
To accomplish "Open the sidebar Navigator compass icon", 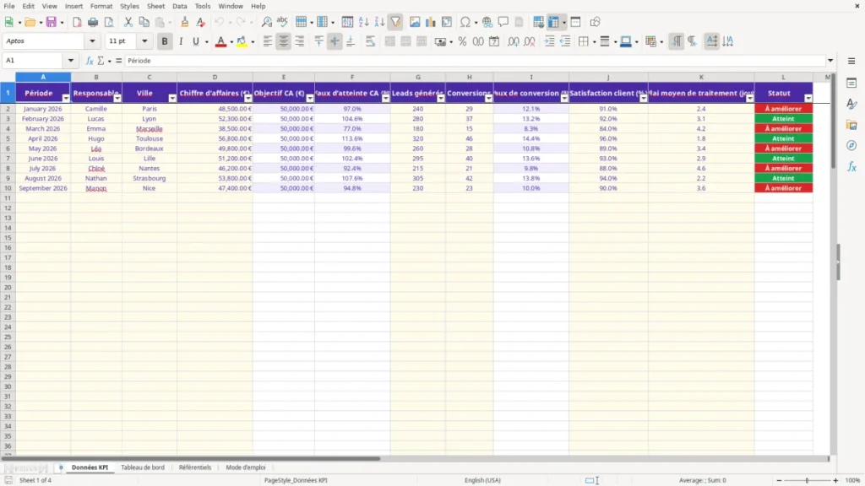I will (851, 145).
